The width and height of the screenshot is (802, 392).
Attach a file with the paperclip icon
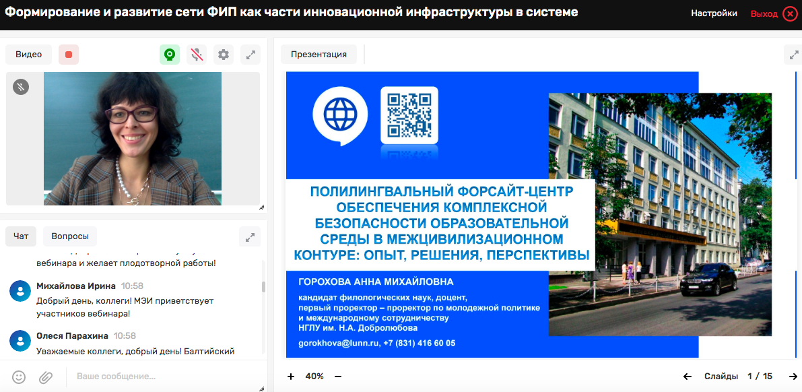[46, 377]
